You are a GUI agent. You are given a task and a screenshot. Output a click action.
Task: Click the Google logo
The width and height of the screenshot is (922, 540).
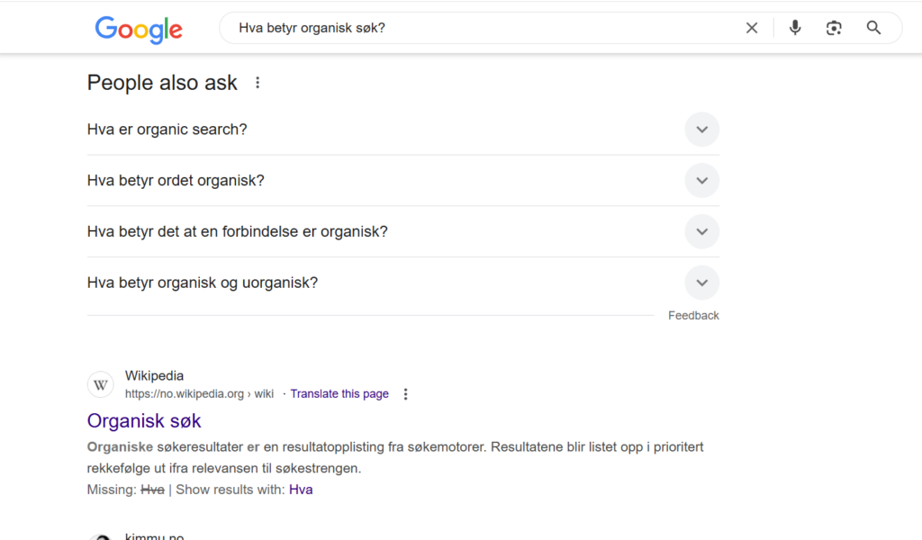[x=139, y=30]
